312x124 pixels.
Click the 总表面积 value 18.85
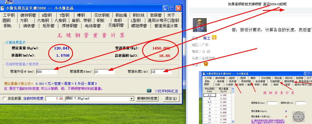(165, 56)
